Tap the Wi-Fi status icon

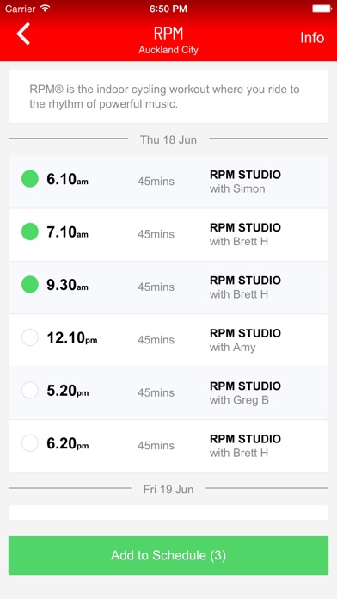click(x=46, y=9)
